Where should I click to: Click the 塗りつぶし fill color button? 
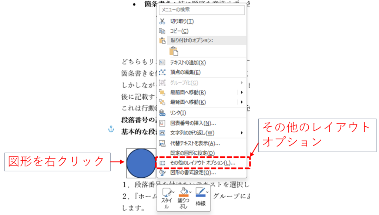pyautogui.click(x=184, y=197)
